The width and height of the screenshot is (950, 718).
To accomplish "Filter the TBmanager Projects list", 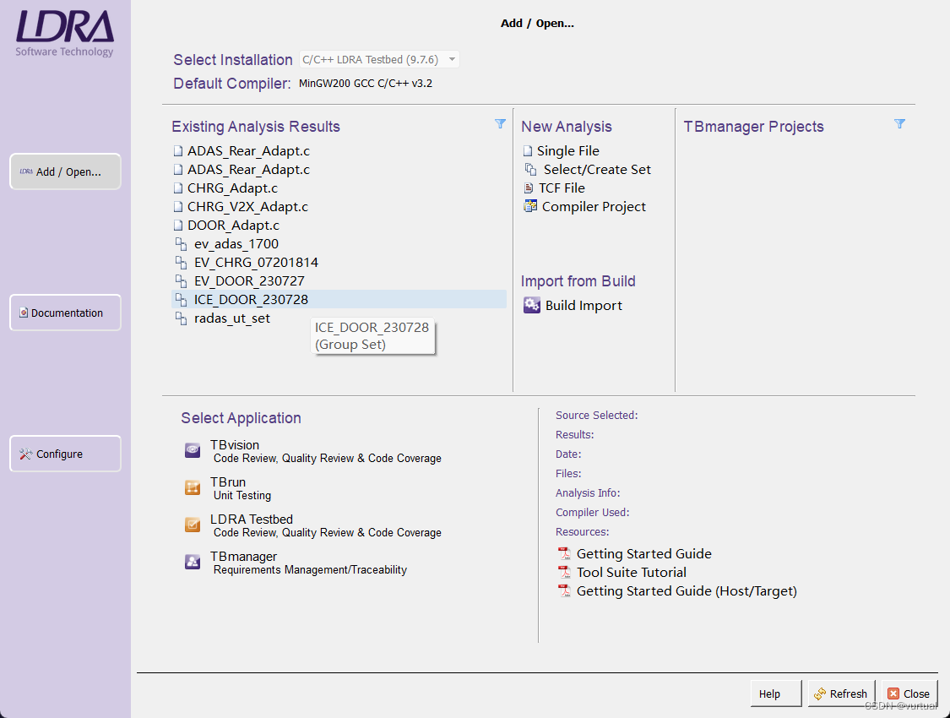I will point(899,123).
